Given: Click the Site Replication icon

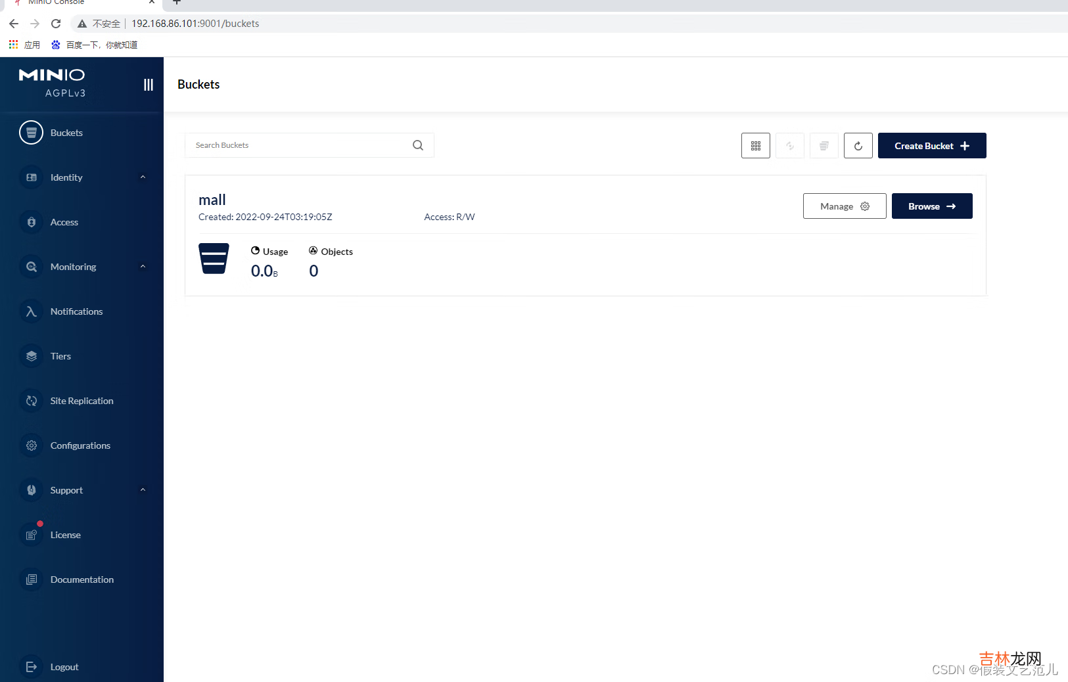Looking at the screenshot, I should tap(31, 401).
